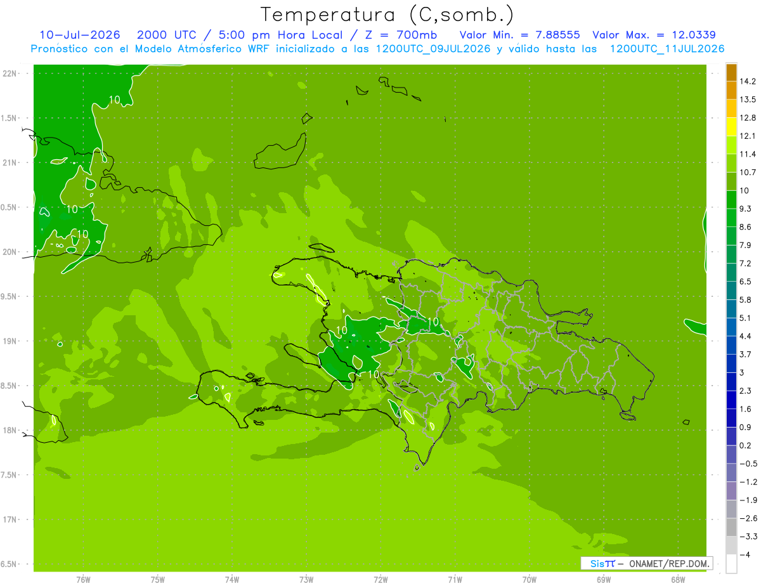Image resolution: width=761 pixels, height=588 pixels.
Task: Click the colorbar label "0.9"
Action: pyautogui.click(x=746, y=427)
